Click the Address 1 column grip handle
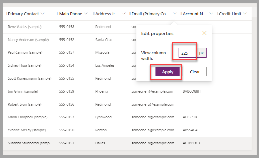 tap(94, 13)
